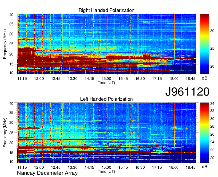Click the 30 MHz tick of the Left Handed plot
This screenshot has width=218, height=177.
tap(12, 122)
